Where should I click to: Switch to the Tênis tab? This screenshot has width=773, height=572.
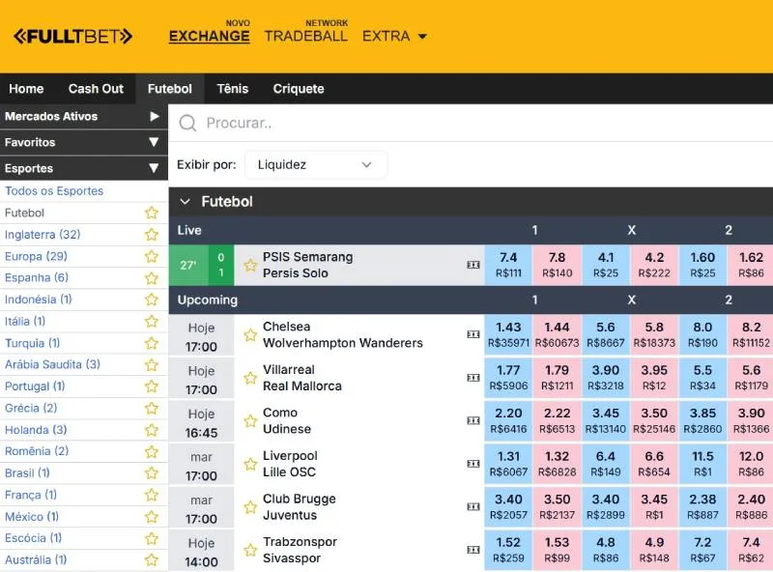[232, 88]
